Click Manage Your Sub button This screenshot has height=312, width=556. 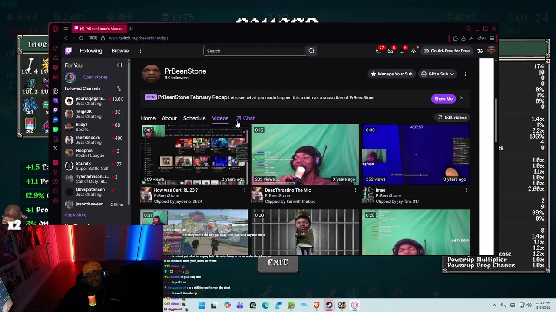[391, 74]
